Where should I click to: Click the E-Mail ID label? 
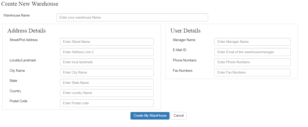[179, 50]
